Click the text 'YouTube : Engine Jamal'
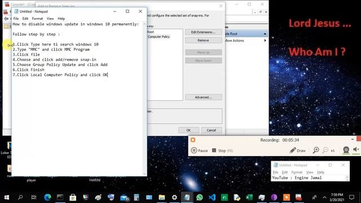 [297, 178]
